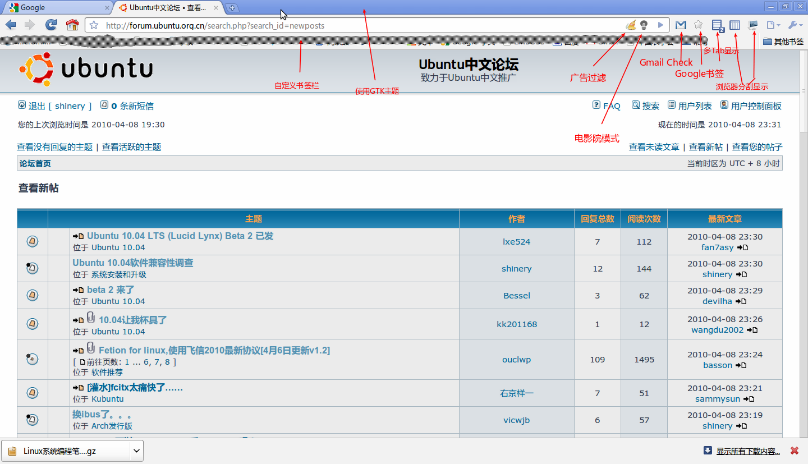
Task: Go to latest post icon beside fan7asy
Action: click(x=742, y=247)
